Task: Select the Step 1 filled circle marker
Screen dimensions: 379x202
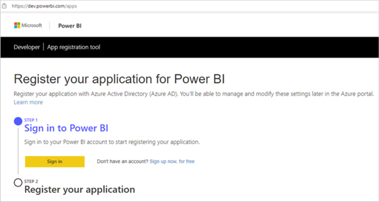Action: coord(18,121)
